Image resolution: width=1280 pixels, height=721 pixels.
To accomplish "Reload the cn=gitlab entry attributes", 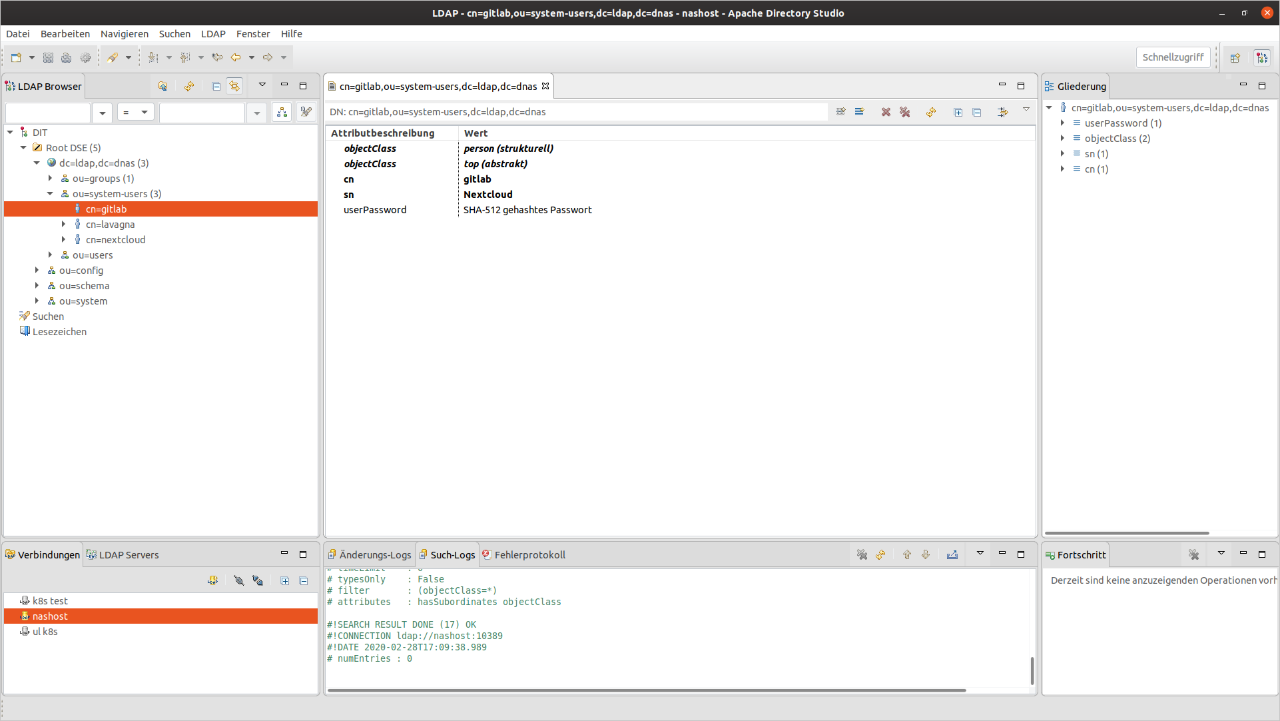I will pos(931,112).
